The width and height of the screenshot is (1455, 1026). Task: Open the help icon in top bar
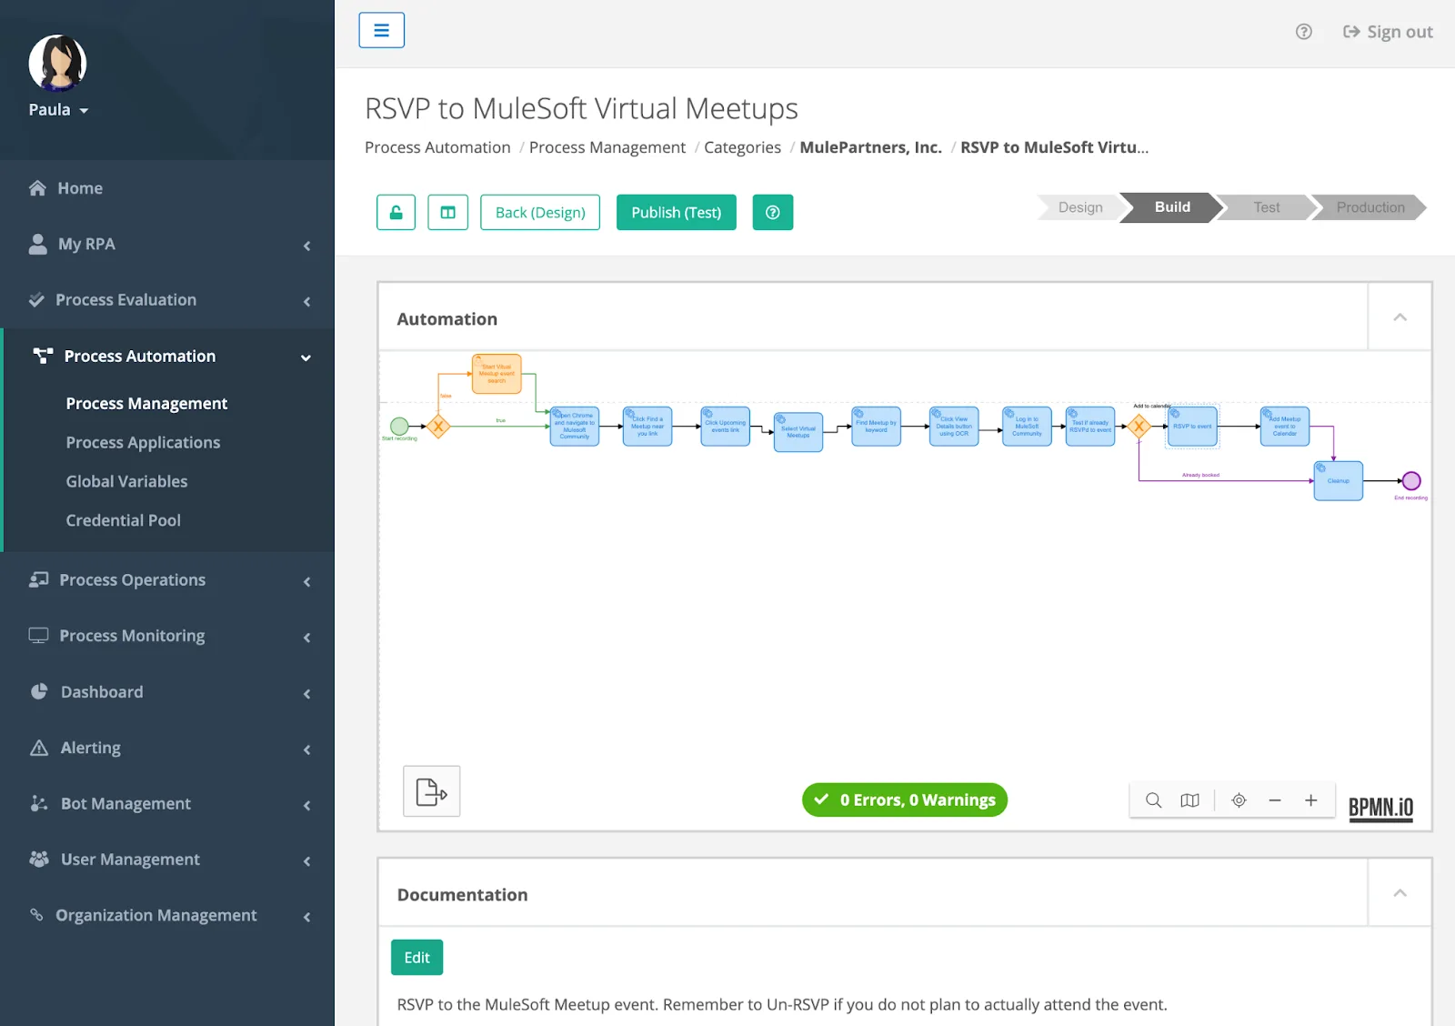tap(1304, 32)
